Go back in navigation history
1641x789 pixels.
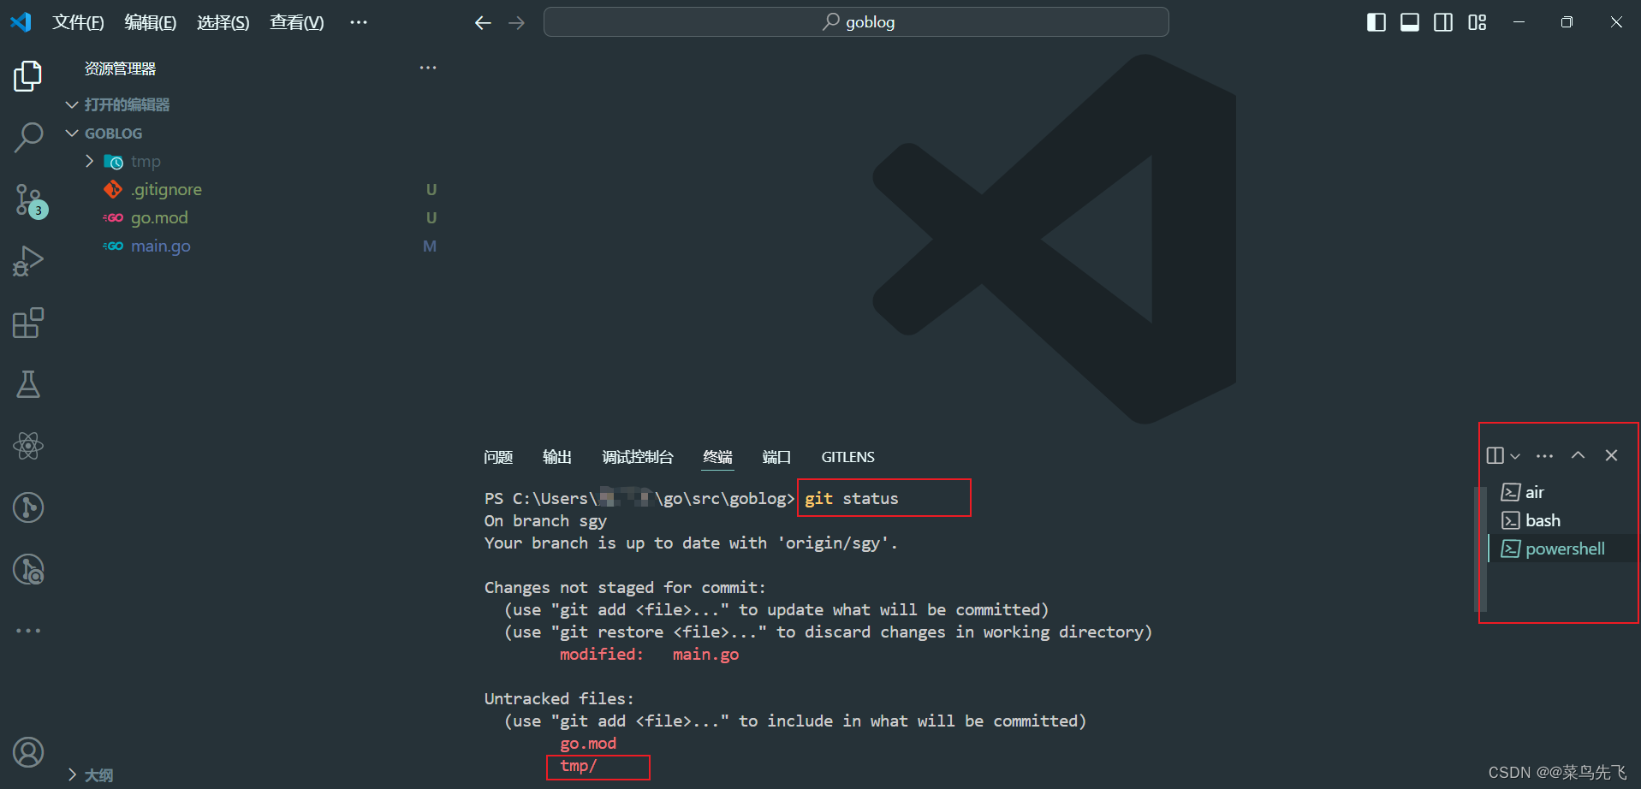(x=483, y=22)
